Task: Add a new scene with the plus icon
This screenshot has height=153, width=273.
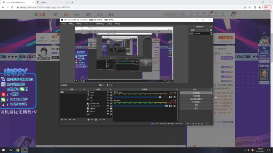Action: (x=62, y=120)
